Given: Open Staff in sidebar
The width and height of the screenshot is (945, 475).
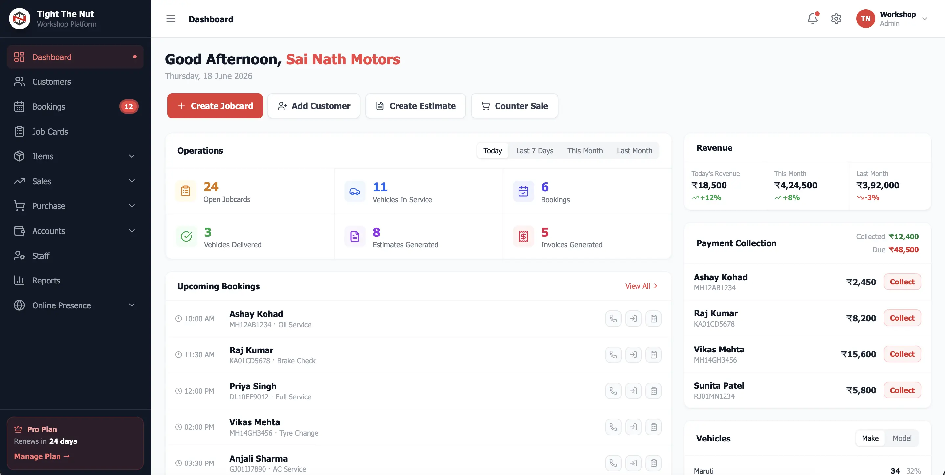Looking at the screenshot, I should (x=75, y=256).
